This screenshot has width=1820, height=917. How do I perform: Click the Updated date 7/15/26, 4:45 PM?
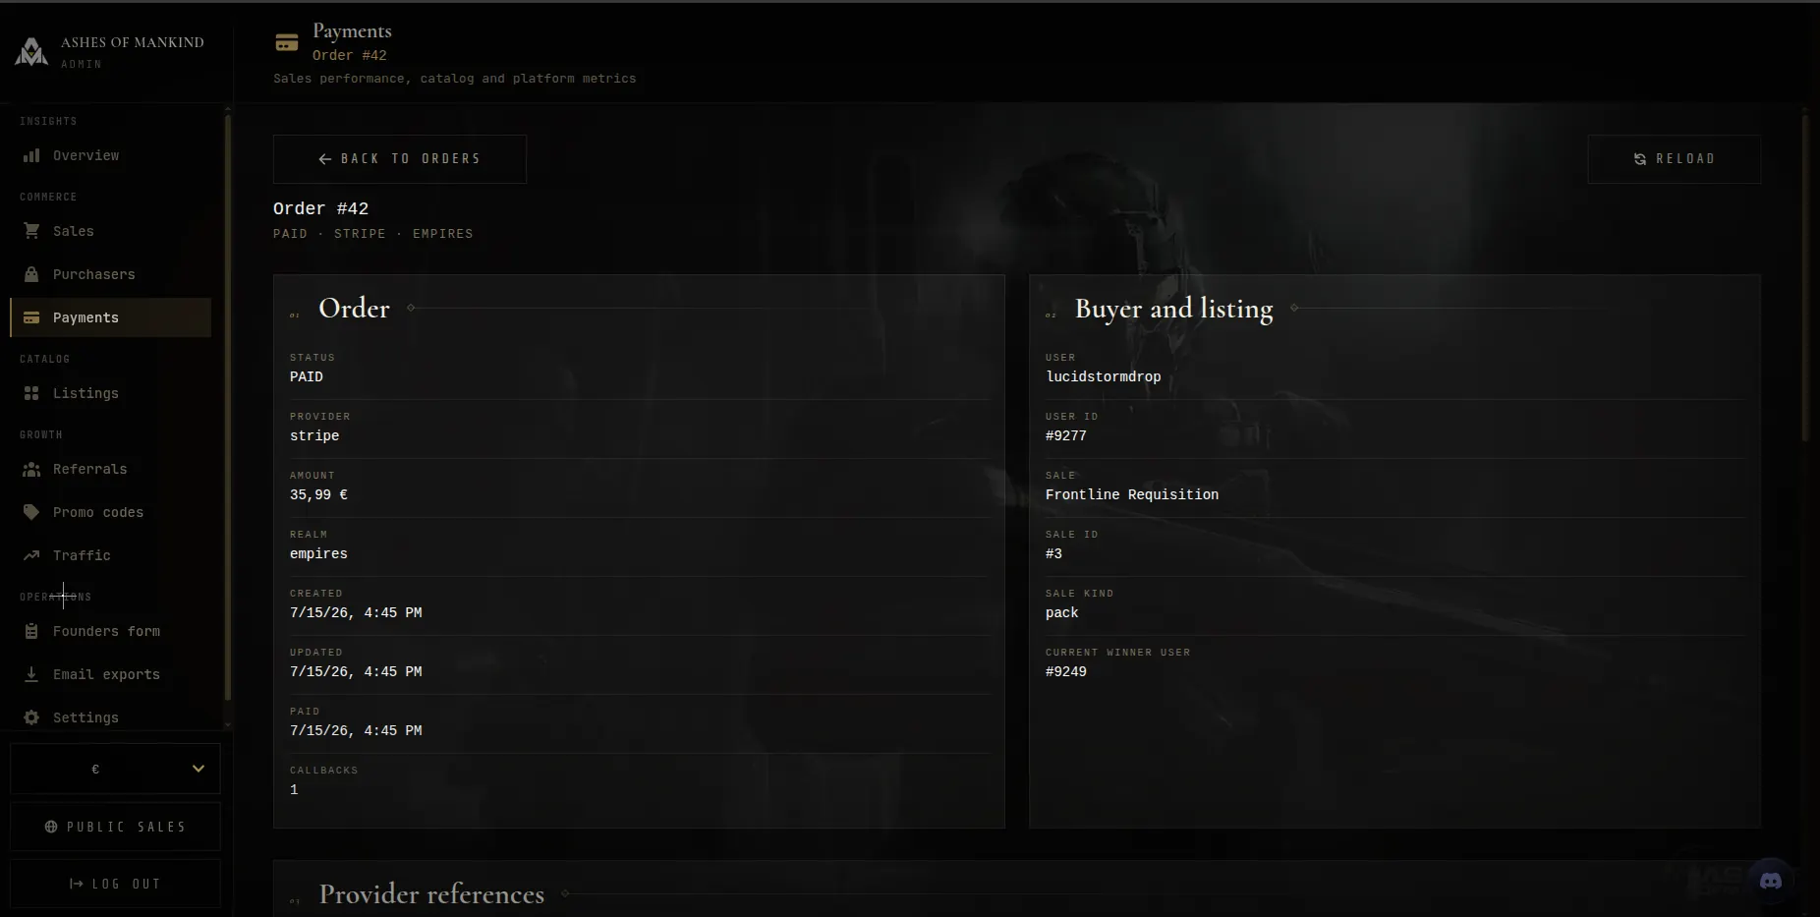[356, 671]
